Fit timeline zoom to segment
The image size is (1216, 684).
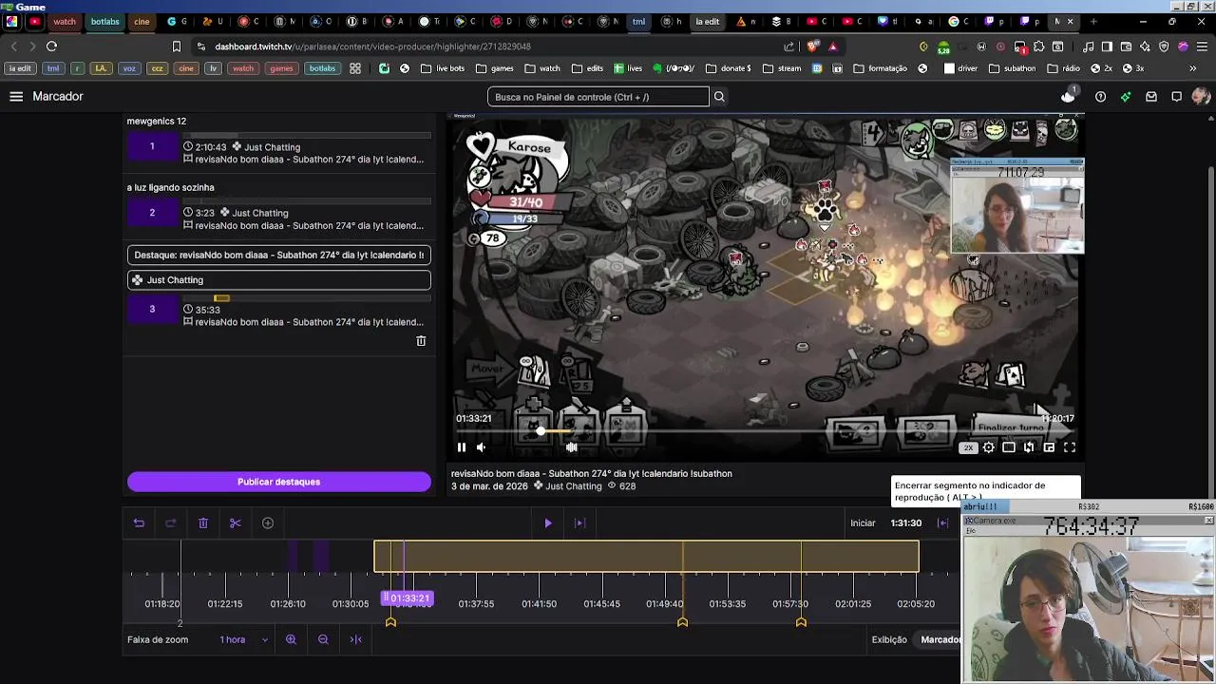[356, 640]
